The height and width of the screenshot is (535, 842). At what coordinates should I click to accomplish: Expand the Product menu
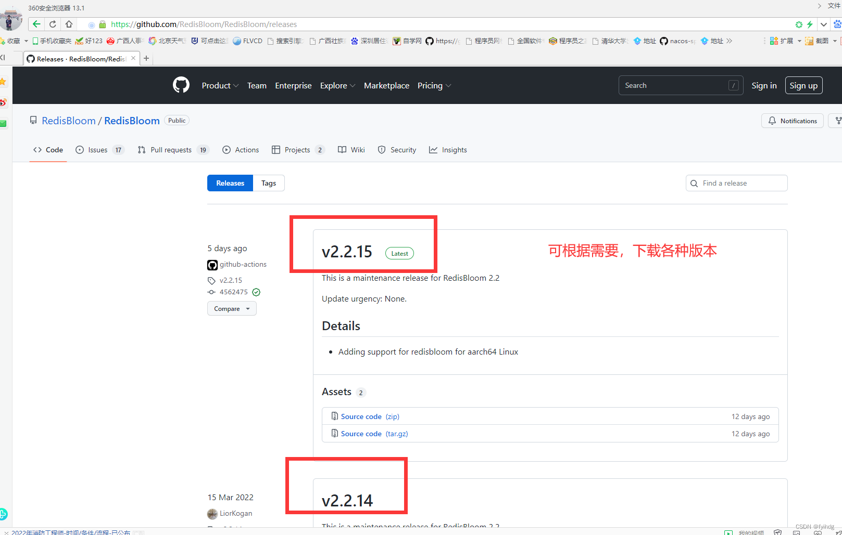pyautogui.click(x=220, y=86)
